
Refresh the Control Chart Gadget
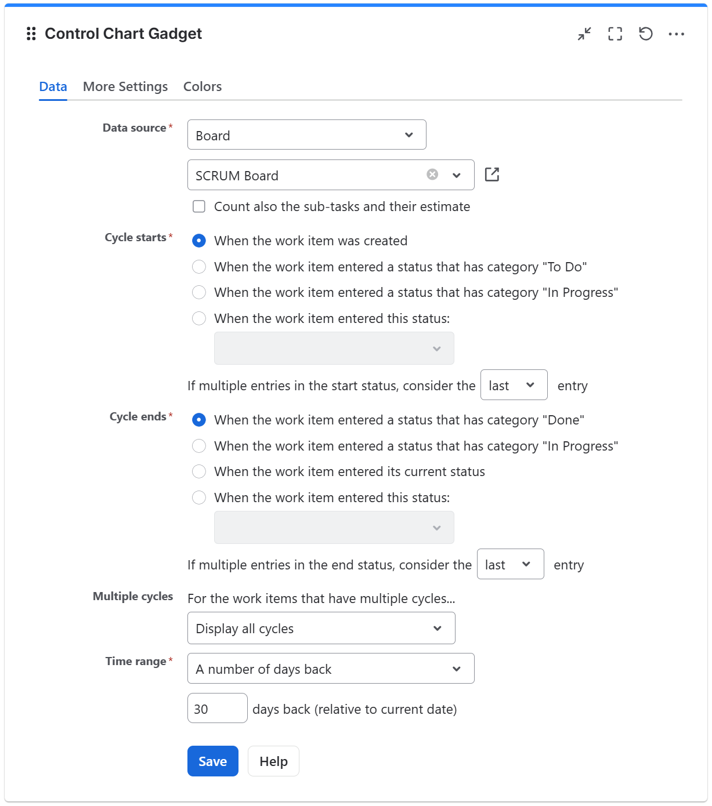click(x=646, y=34)
